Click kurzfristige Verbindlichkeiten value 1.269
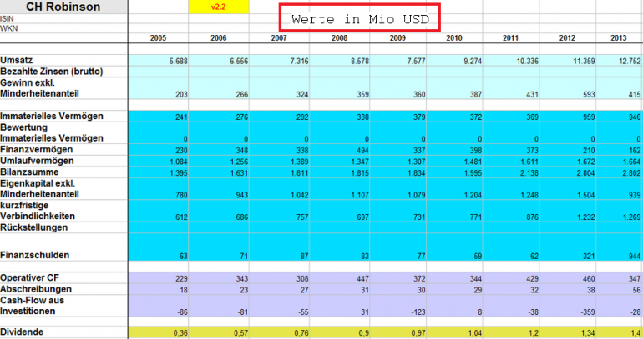643x339 pixels. click(x=631, y=217)
